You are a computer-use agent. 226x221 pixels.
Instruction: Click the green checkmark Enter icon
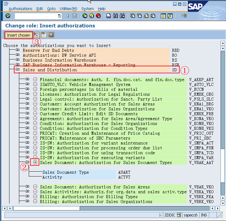(x=8, y=16)
